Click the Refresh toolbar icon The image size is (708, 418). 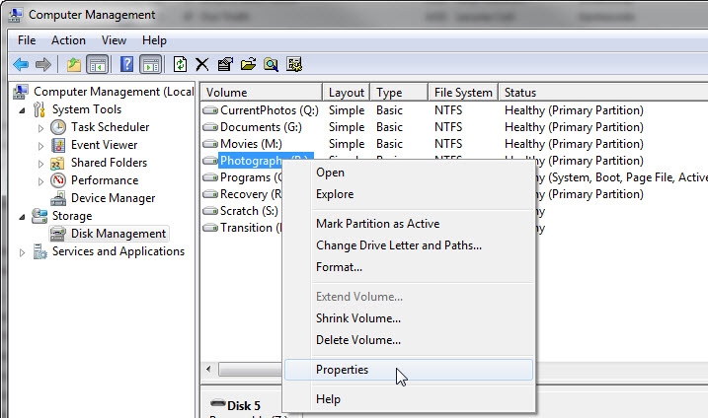coord(180,64)
